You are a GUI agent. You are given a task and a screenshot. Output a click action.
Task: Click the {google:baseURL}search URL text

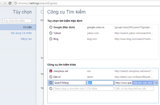[133, 27]
